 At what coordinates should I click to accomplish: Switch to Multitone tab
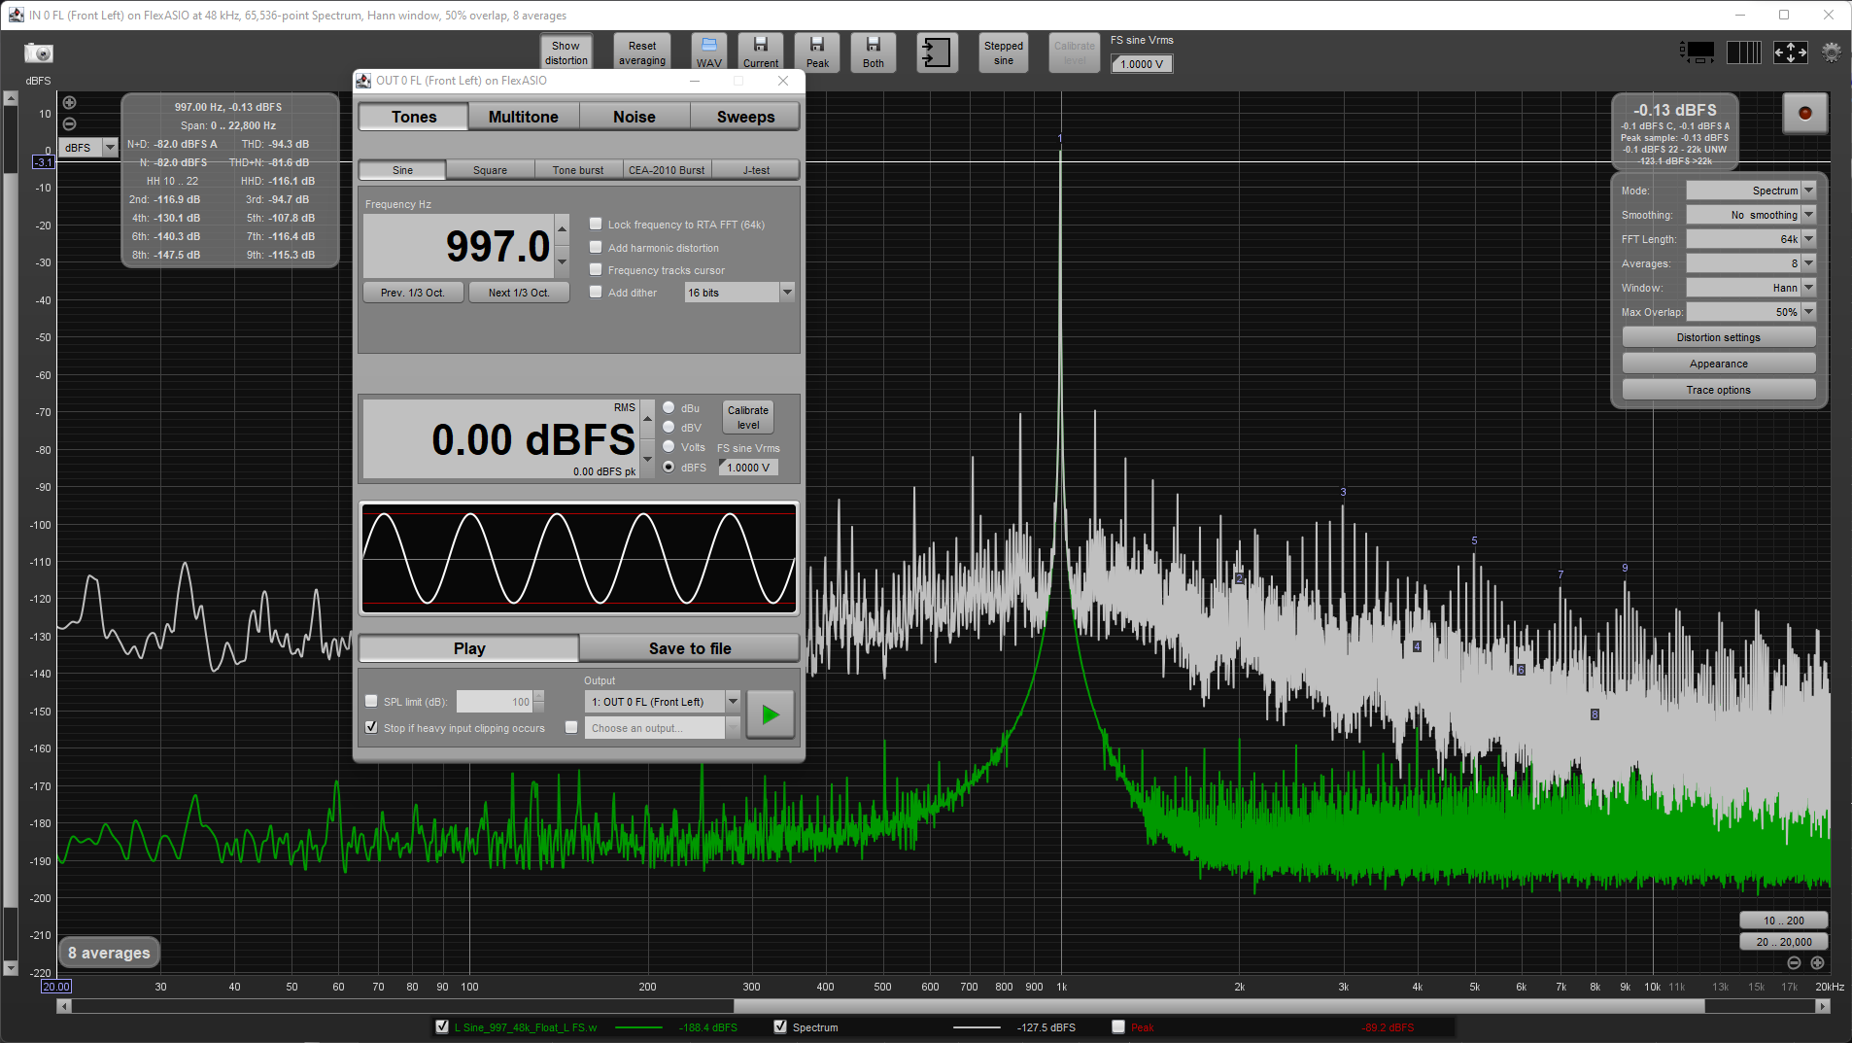click(524, 117)
